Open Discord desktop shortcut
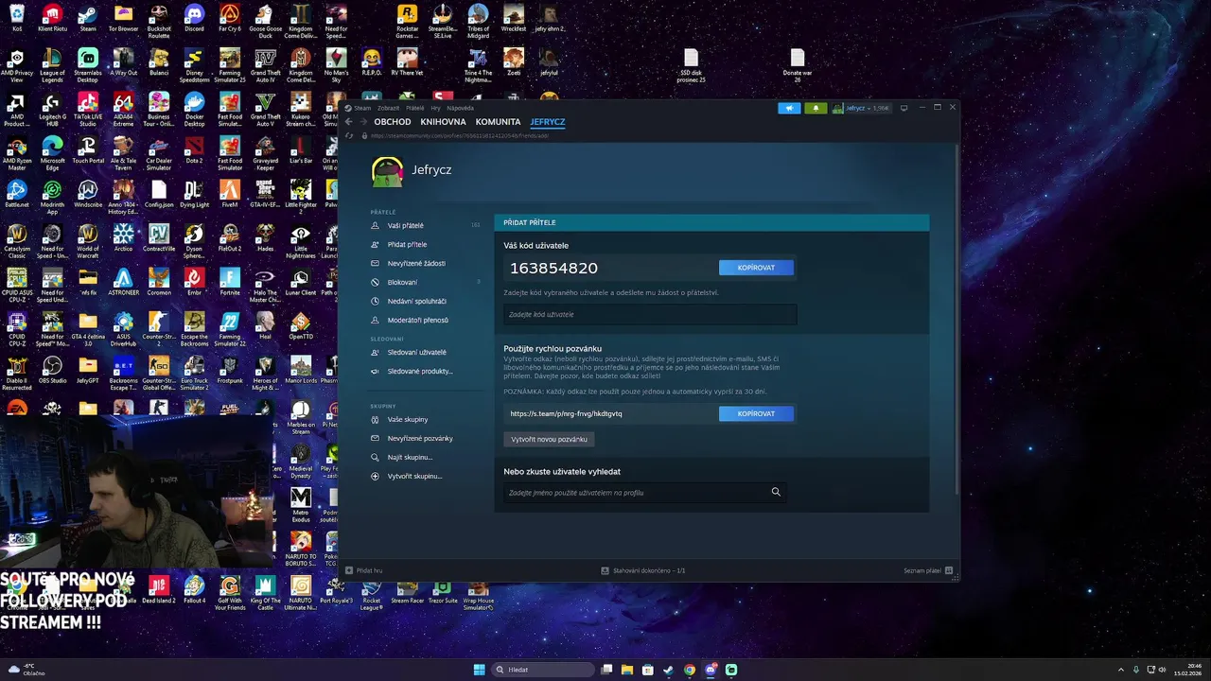Image resolution: width=1211 pixels, height=681 pixels. tap(194, 18)
